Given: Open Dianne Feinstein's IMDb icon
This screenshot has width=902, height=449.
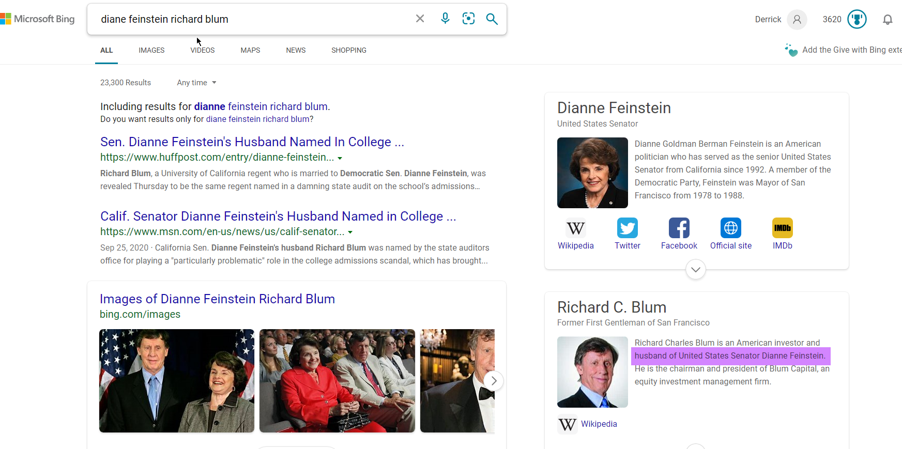Looking at the screenshot, I should pos(783,228).
